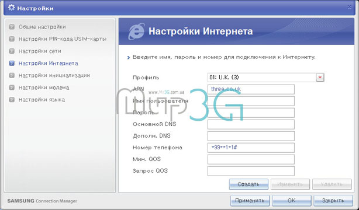Open Настройки модема section

44,87
